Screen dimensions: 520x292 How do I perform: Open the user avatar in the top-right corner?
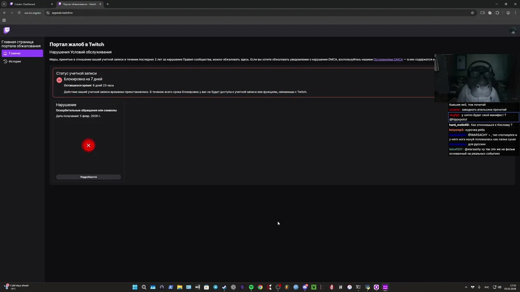513,30
